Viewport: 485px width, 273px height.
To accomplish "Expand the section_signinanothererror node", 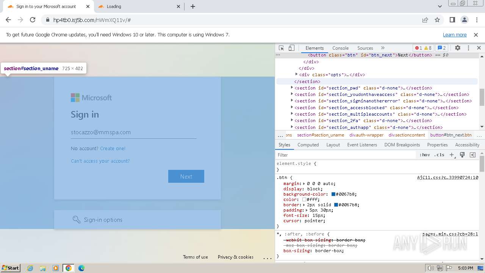I will pos(292,100).
